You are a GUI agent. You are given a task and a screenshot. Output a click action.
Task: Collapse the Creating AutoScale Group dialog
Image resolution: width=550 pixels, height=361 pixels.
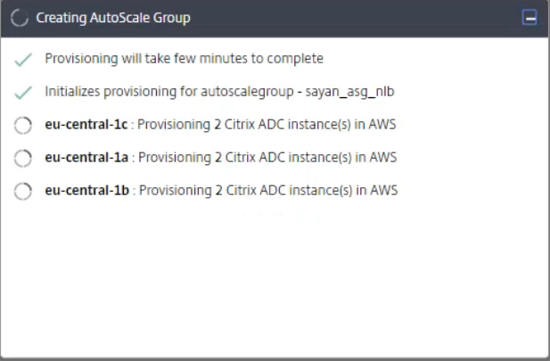pyautogui.click(x=529, y=18)
